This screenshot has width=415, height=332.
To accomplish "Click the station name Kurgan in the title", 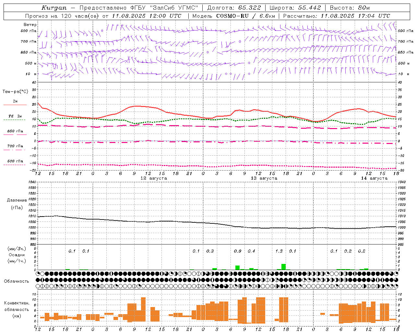I will click(54, 8).
